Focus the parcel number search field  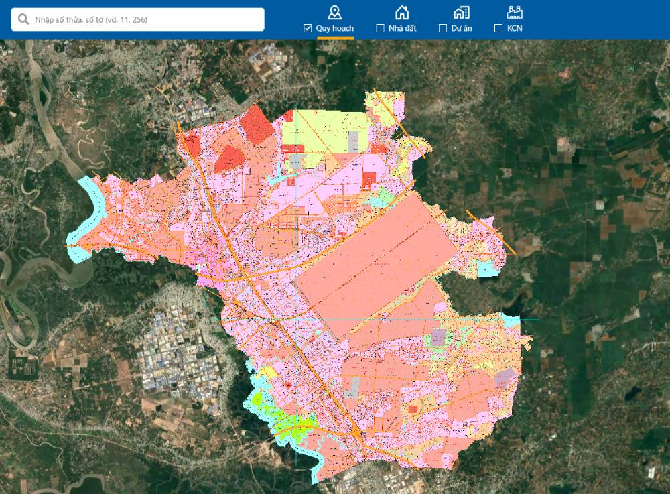tap(144, 20)
